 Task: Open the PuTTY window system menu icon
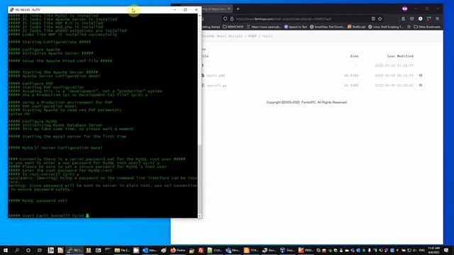tap(11, 9)
